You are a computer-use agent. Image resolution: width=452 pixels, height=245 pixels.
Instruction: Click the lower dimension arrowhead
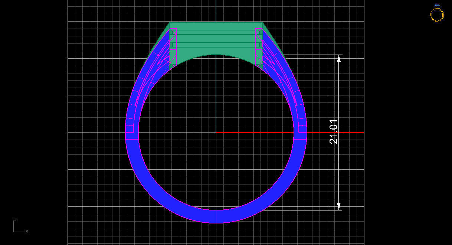point(339,206)
